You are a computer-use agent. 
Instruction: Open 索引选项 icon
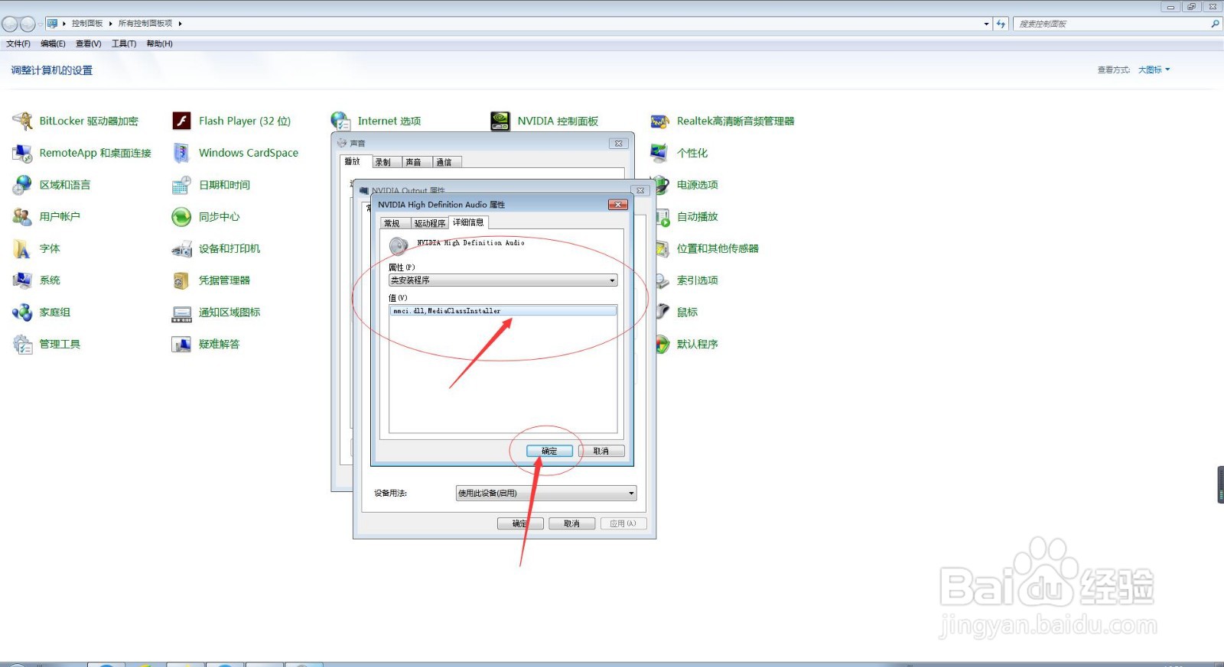[663, 280]
